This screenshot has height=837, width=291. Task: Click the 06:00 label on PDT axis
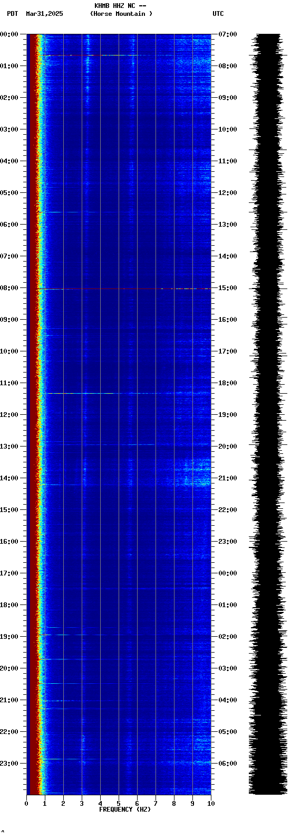point(9,225)
